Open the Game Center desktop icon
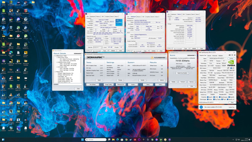This screenshot has width=252, height=142. coord(18,37)
